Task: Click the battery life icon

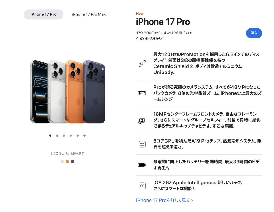Action: (x=142, y=165)
